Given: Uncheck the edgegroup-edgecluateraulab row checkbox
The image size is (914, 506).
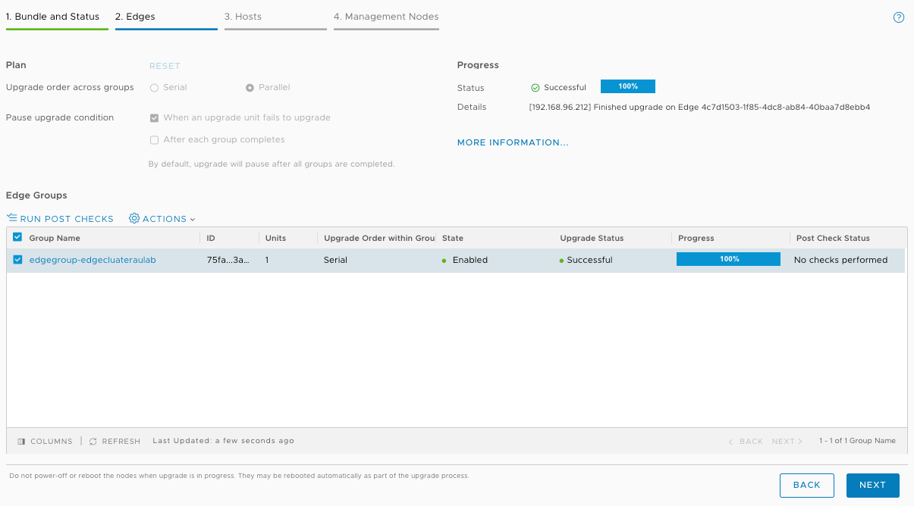Looking at the screenshot, I should [17, 260].
